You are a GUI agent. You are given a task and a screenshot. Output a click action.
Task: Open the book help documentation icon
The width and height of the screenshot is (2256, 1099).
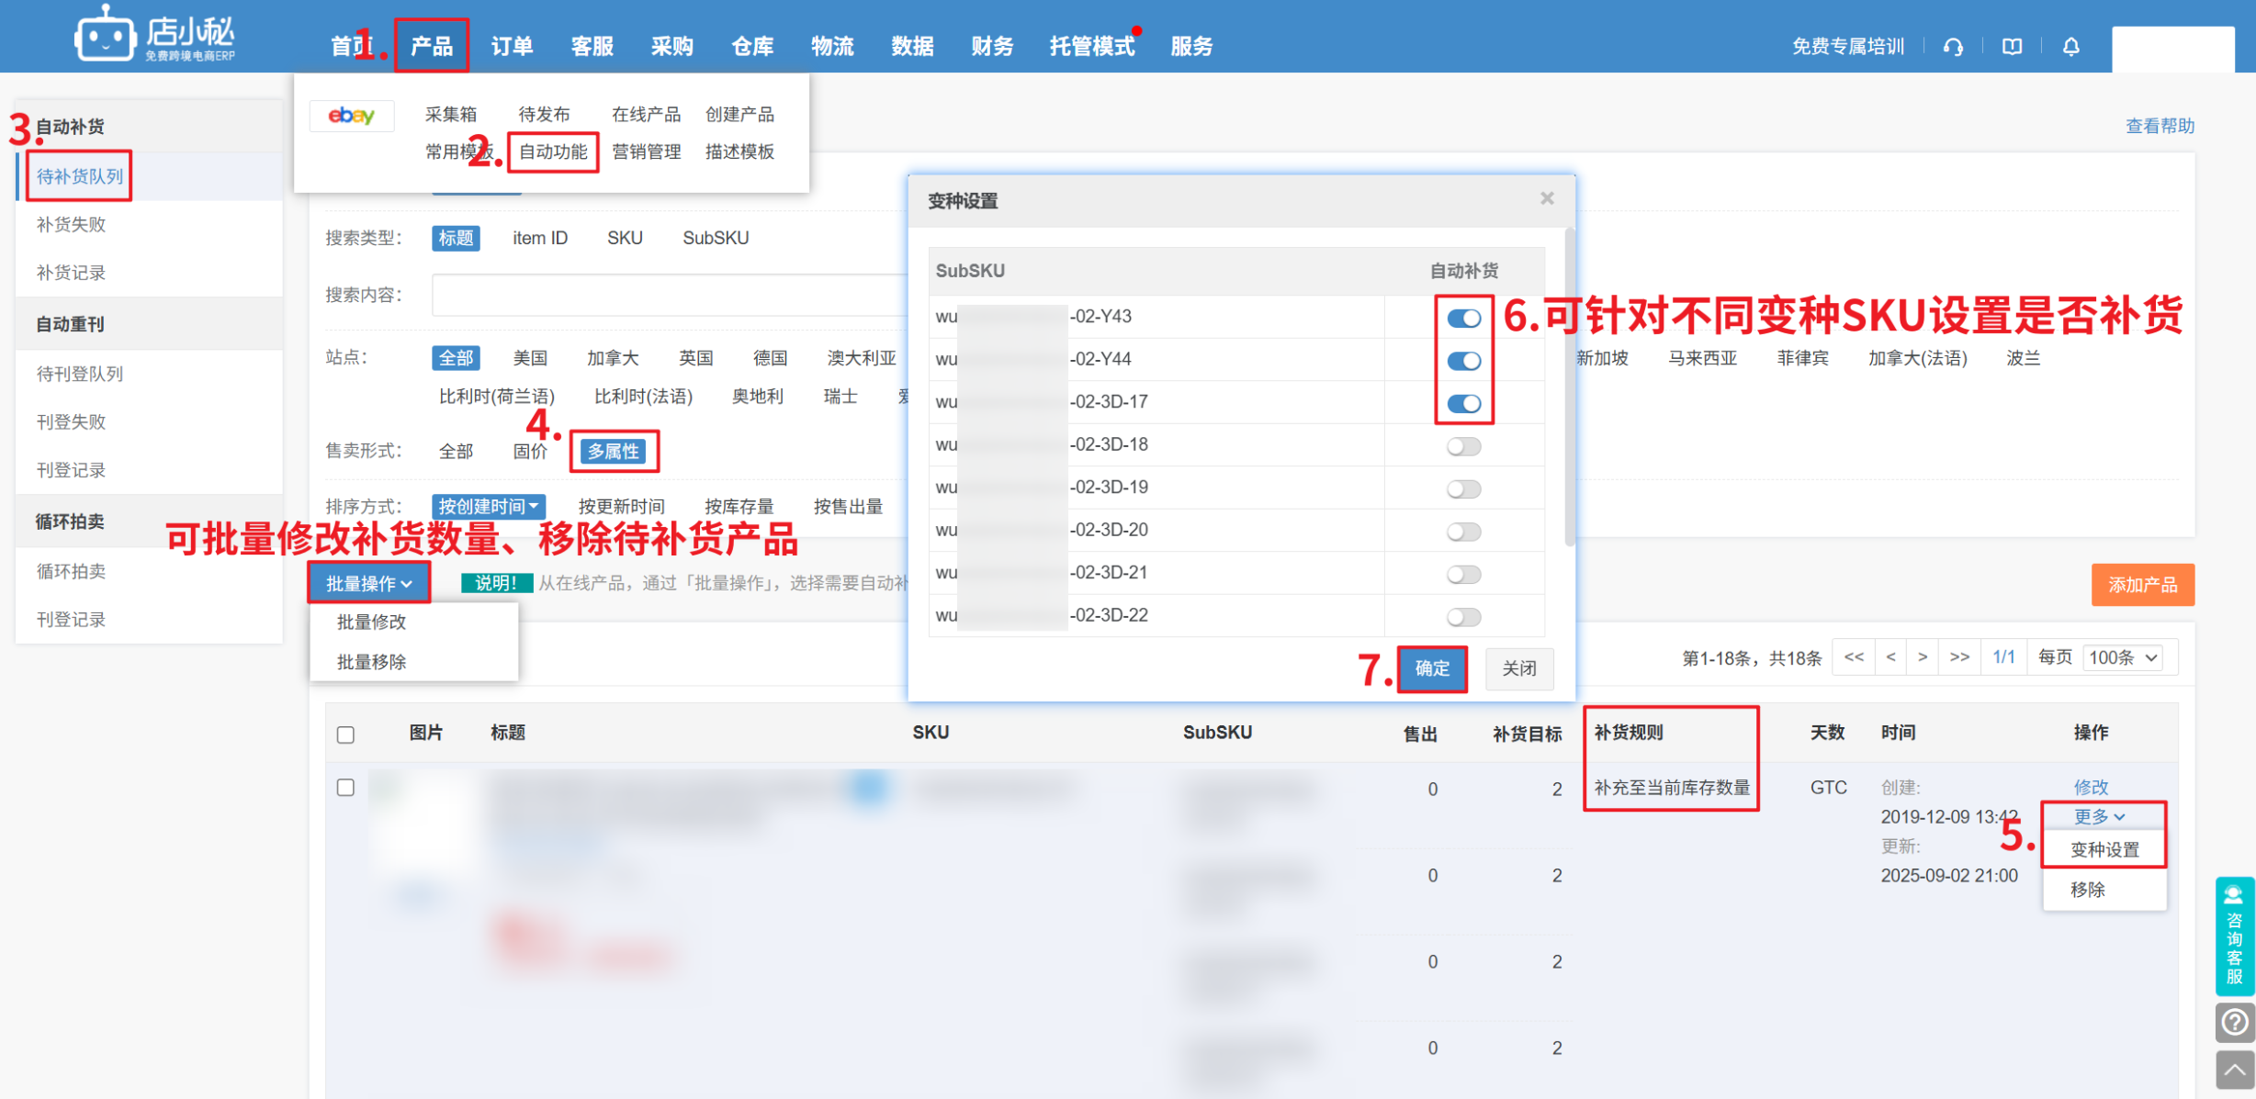pyautogui.click(x=2012, y=47)
